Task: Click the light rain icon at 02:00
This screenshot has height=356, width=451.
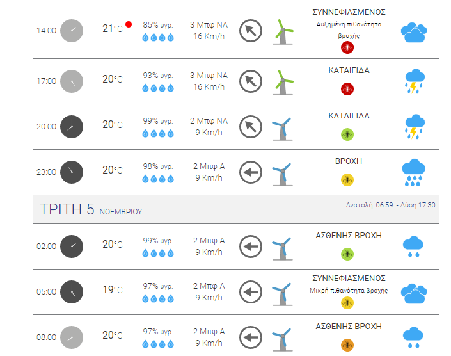Action: pyautogui.click(x=413, y=247)
